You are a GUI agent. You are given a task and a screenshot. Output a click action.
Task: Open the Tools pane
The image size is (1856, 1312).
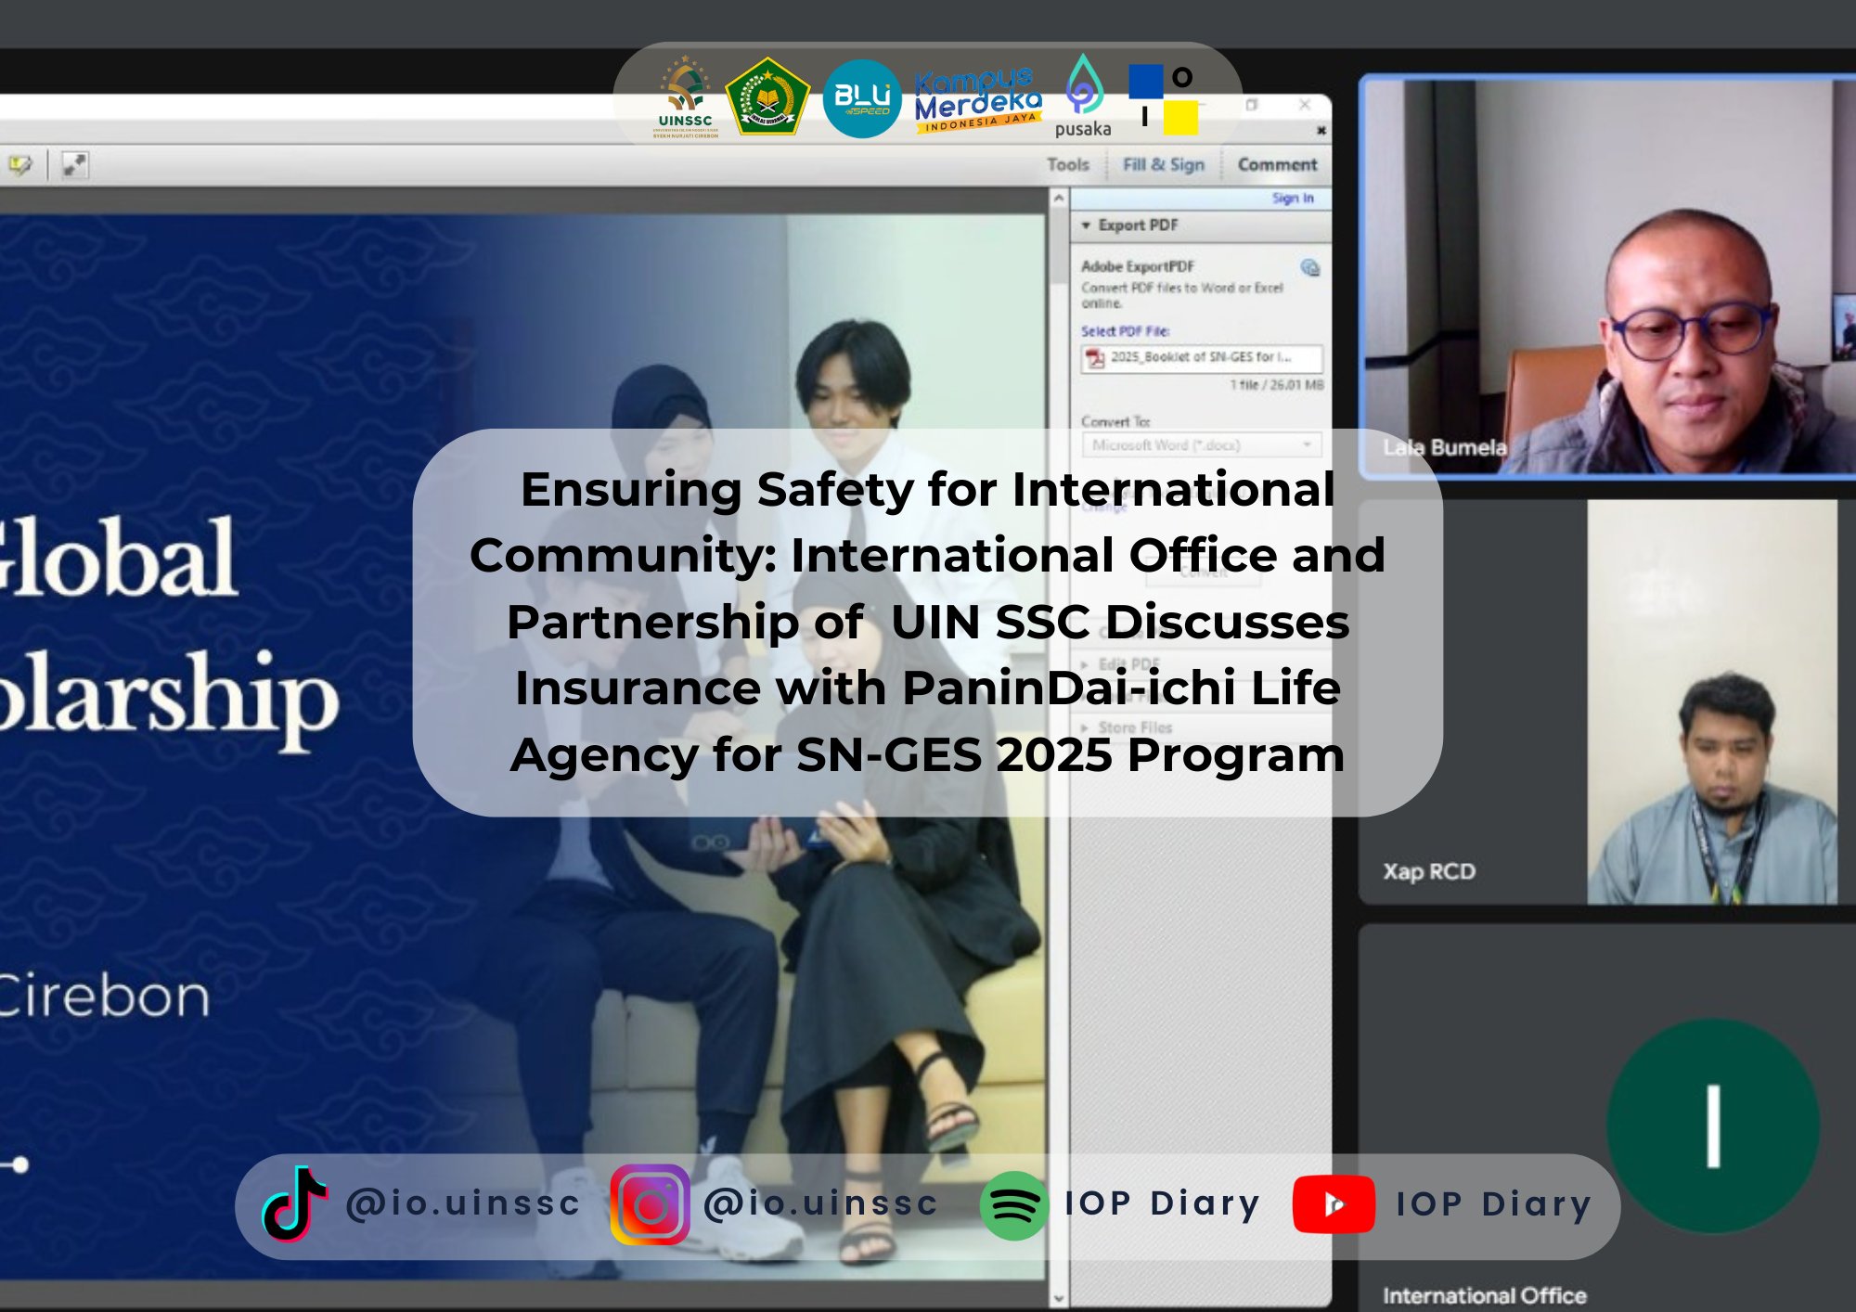pyautogui.click(x=1068, y=164)
